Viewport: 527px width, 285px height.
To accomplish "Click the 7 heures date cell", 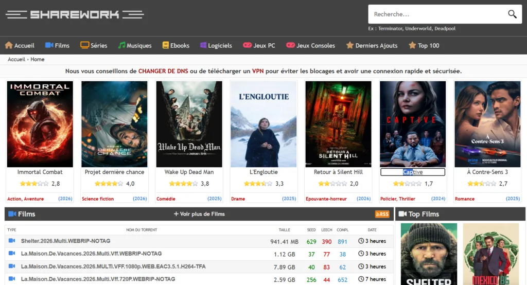I will click(372, 279).
